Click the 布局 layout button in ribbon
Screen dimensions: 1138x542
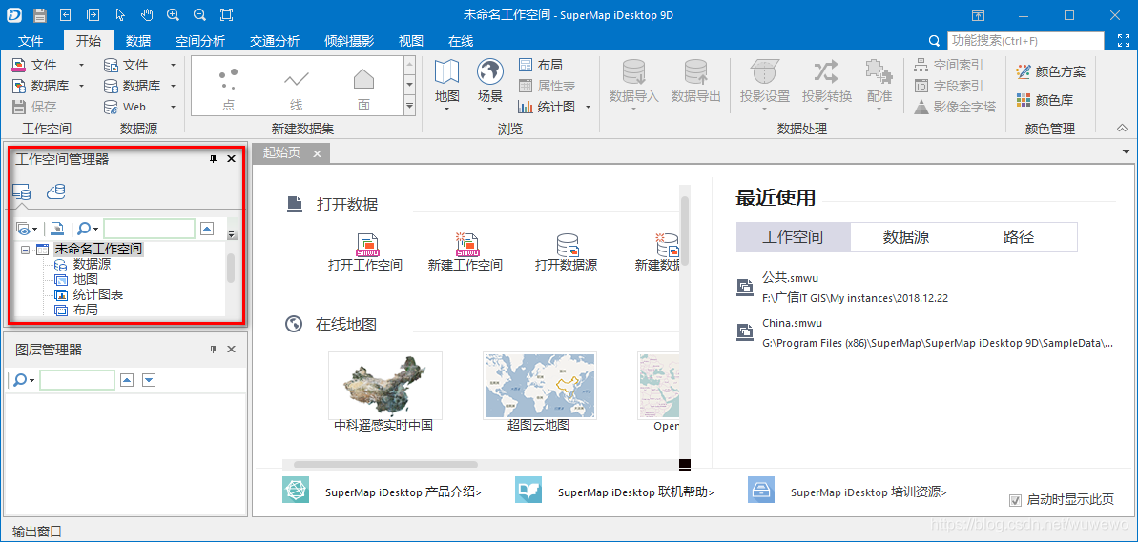(542, 65)
